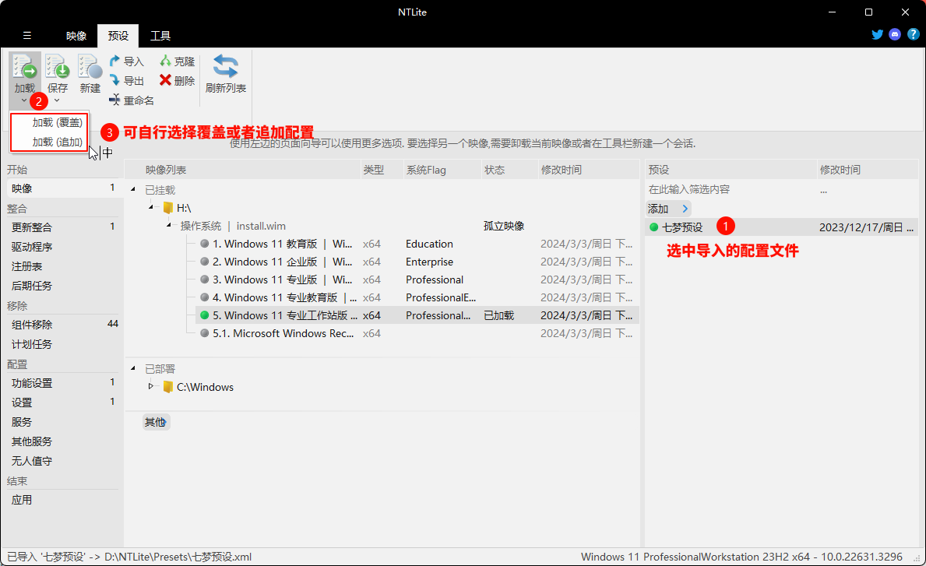The height and width of the screenshot is (566, 926).
Task: Select 4. Windows 11 专业教育版 row
Action: (417, 297)
